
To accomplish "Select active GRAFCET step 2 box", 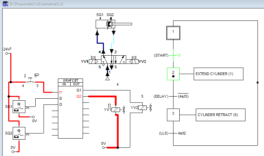I will click(x=173, y=74).
